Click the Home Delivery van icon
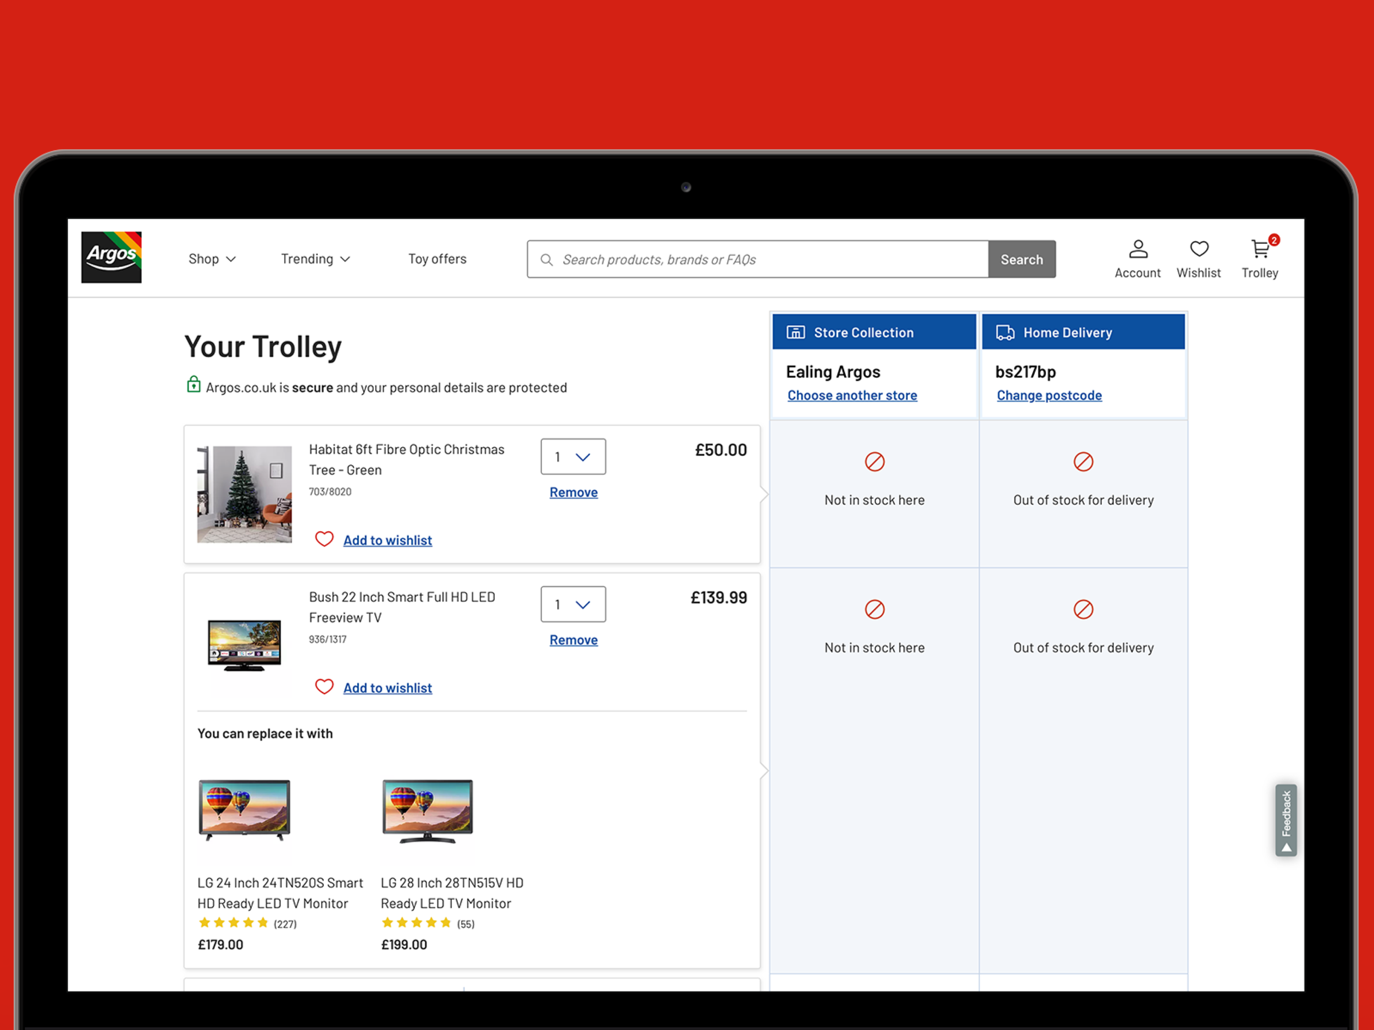 [1005, 332]
